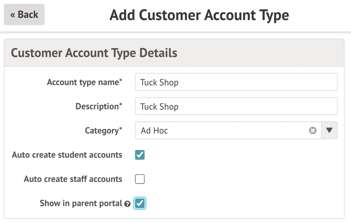351x223 pixels.
Task: Click the Customer Account Type Details panel header
Action: 94,53
